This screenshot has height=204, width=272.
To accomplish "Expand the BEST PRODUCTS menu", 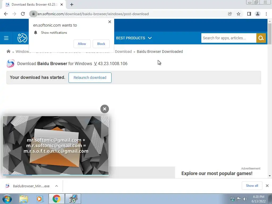I will tap(134, 38).
